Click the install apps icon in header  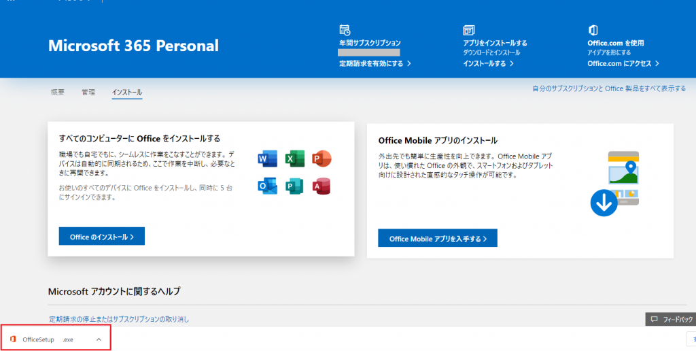469,30
